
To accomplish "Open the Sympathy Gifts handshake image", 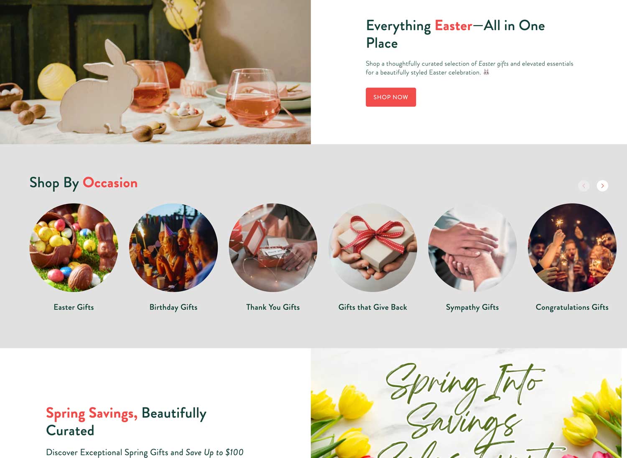I will (472, 248).
